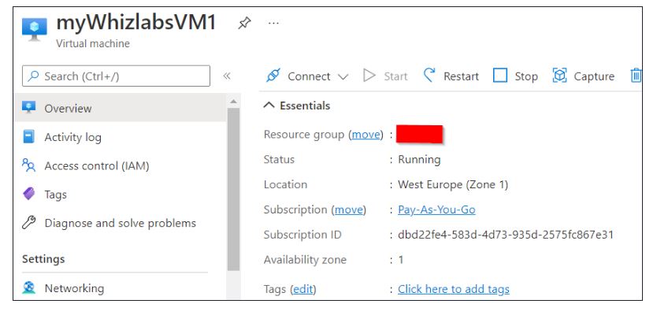Focus the Search (Ctrl+/) field
657x315 pixels.
pos(116,76)
